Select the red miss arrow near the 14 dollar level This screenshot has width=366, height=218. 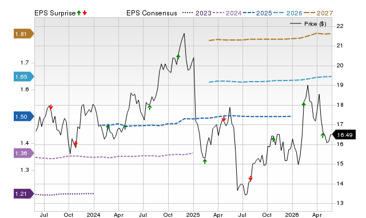pos(250,179)
